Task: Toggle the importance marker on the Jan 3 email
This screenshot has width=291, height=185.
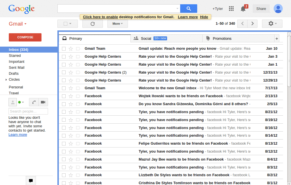Action: 78,56
